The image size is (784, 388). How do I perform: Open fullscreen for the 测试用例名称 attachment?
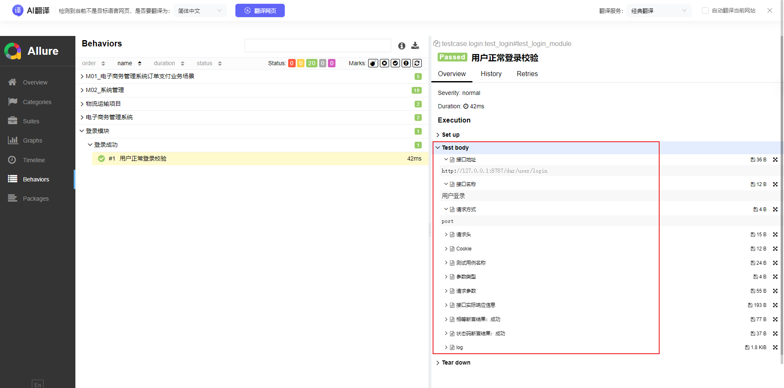click(x=775, y=263)
